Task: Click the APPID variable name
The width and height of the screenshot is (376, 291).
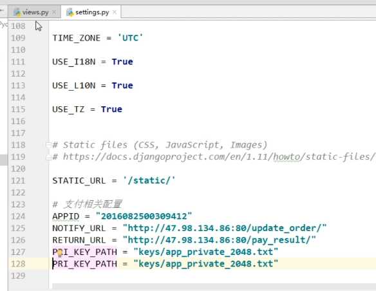Action: coord(66,216)
